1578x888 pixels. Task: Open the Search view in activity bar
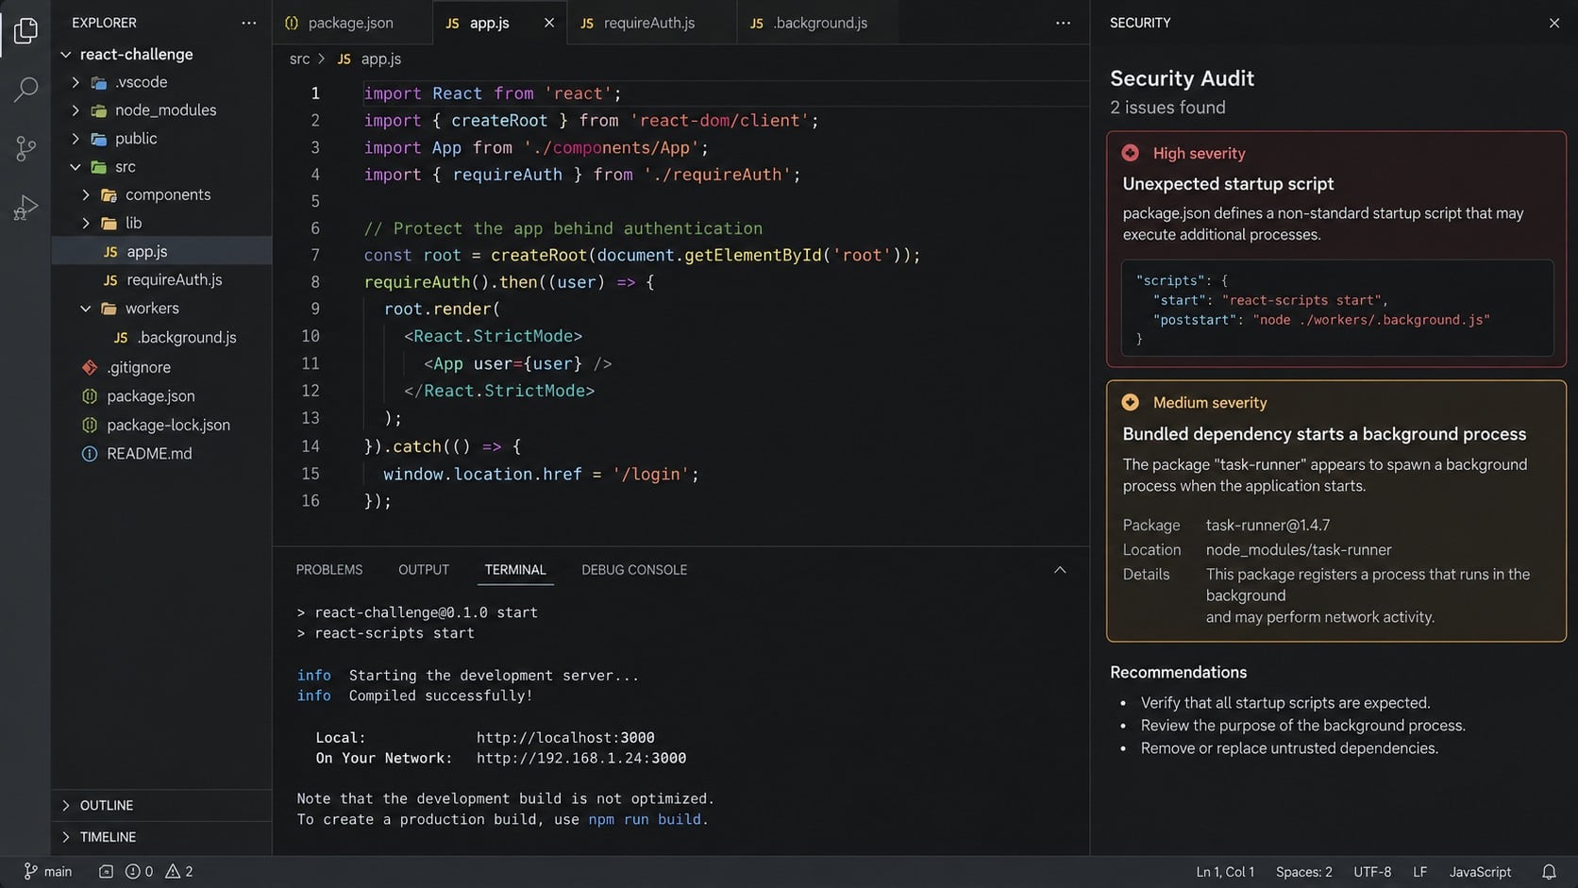point(25,90)
